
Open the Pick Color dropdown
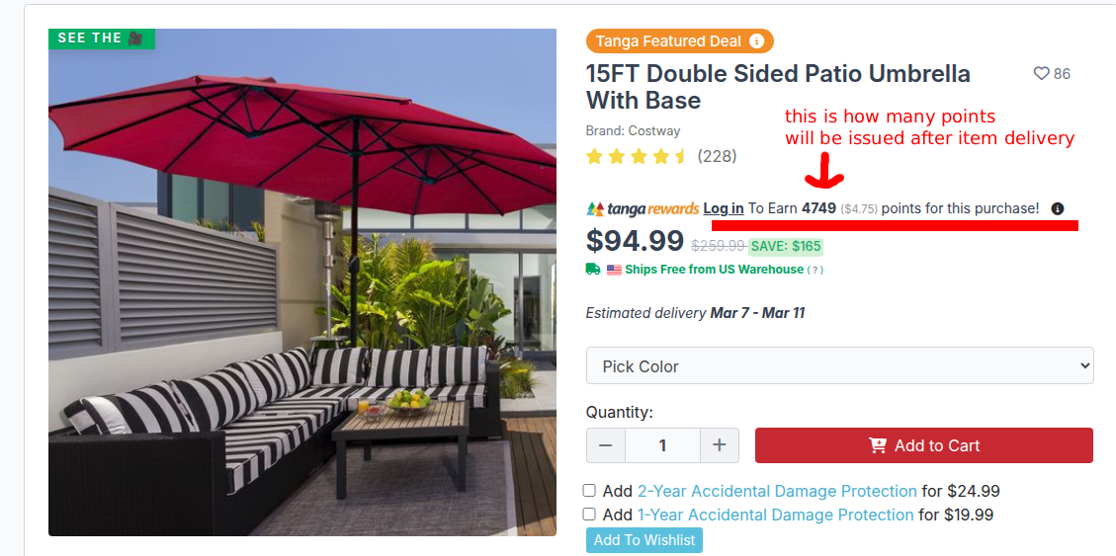(840, 365)
